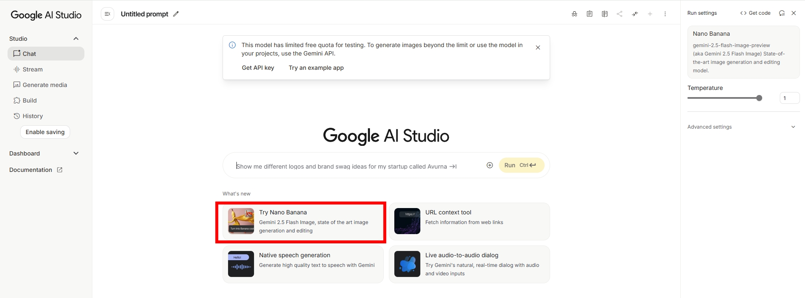Click the info icon in quota banner

click(x=232, y=45)
